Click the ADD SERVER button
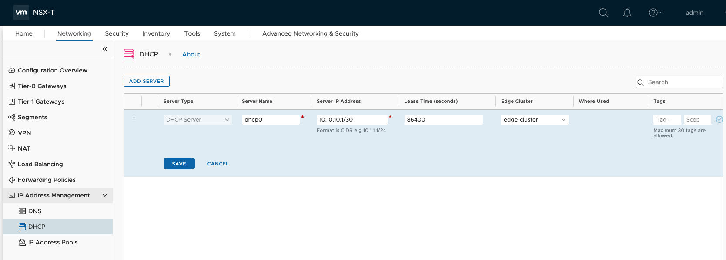 [146, 81]
